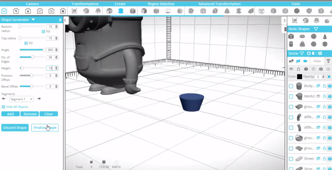Toggle the Scene list/grid view switch
Screen dimensions: 332x170
tap(315, 53)
